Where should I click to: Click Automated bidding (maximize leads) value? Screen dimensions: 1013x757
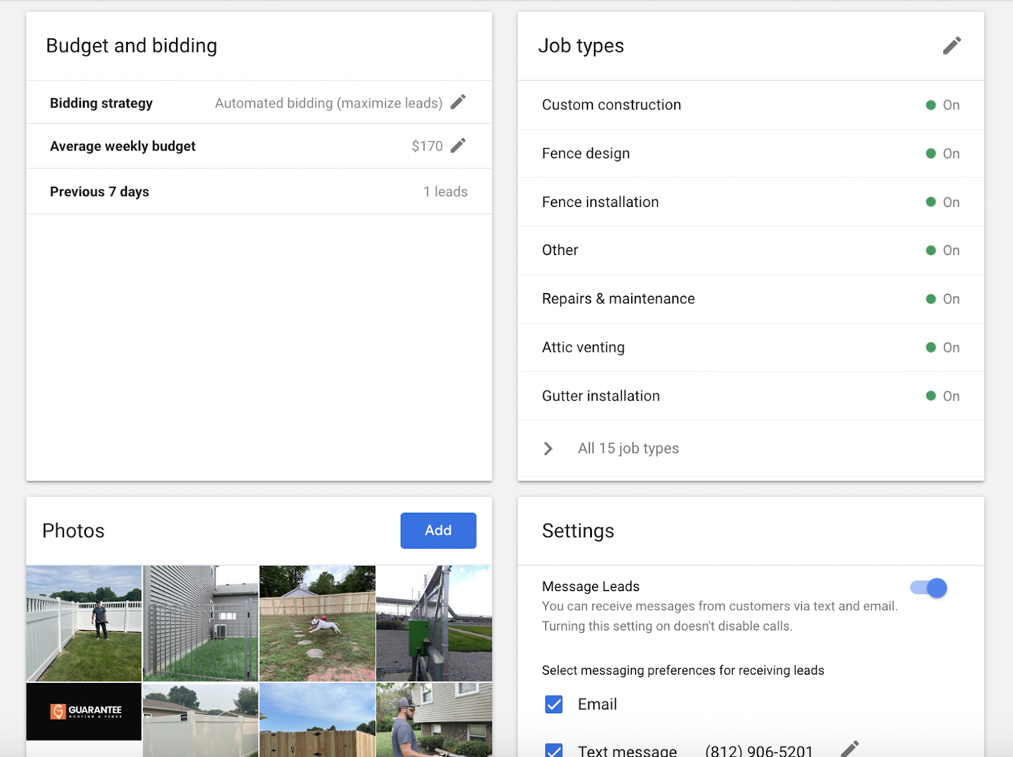[329, 103]
